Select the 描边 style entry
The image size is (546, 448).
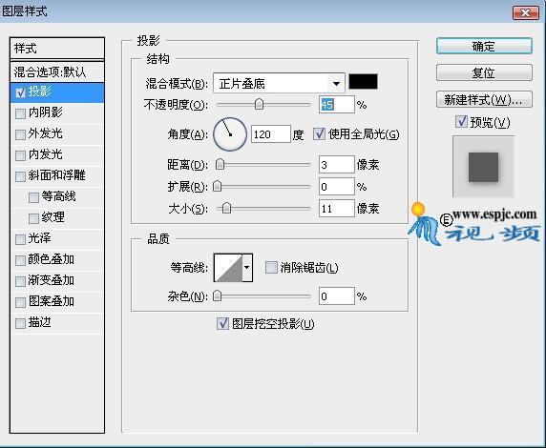coord(57,322)
